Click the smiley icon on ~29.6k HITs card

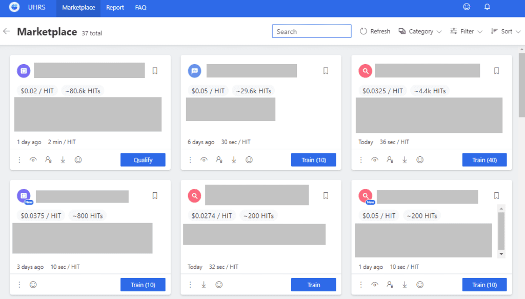(249, 160)
